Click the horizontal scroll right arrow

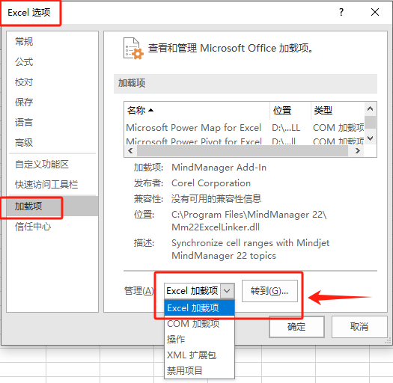pyautogui.click(x=357, y=151)
